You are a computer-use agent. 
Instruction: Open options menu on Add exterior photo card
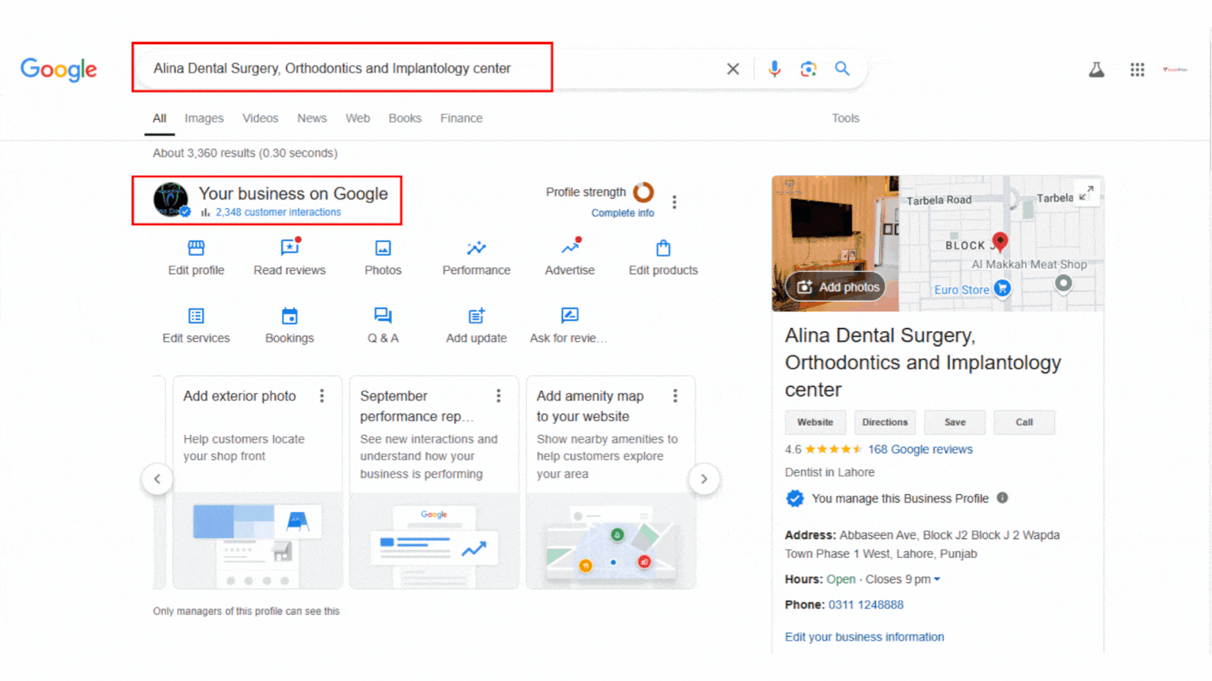322,396
